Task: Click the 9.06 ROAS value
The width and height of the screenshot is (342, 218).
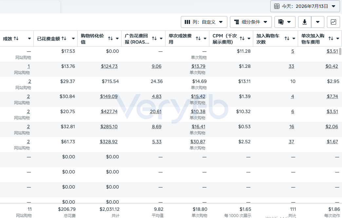Action: [x=157, y=66]
